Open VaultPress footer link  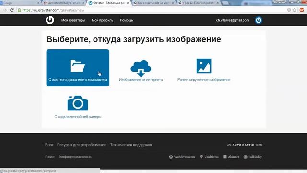click(209, 157)
